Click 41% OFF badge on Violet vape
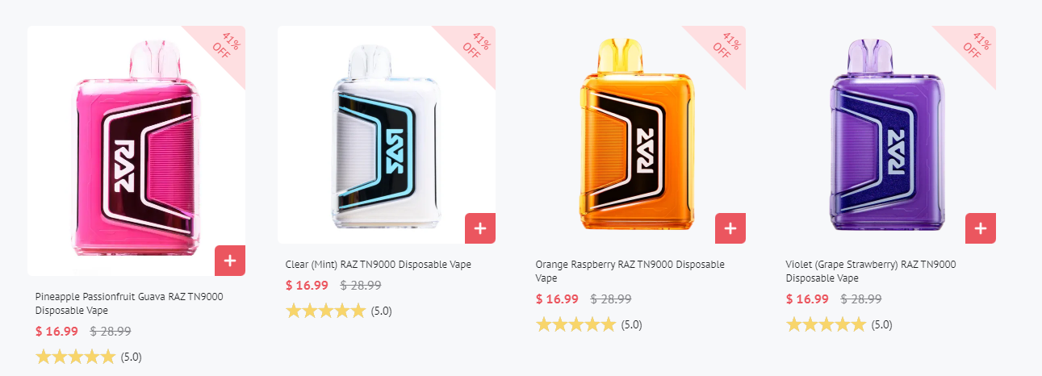Viewport: 1042px width, 376px height. pyautogui.click(x=971, y=48)
